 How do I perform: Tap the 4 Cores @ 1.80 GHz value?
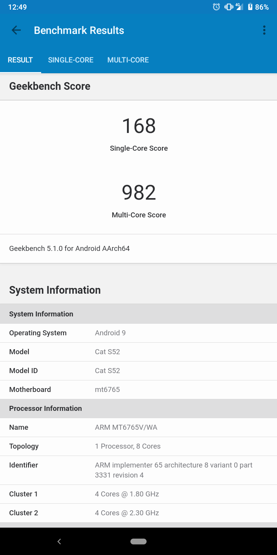point(127,494)
